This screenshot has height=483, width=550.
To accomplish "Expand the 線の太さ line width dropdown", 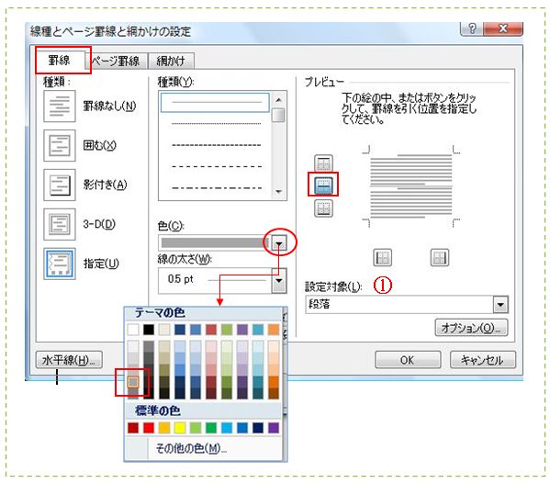I will 279,281.
